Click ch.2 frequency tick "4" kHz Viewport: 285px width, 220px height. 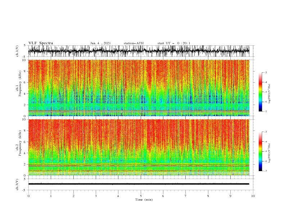[x=25, y=153]
